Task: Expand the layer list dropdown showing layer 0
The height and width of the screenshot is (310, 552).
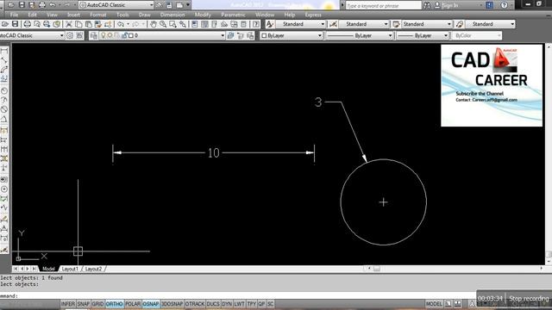Action: 223,35
